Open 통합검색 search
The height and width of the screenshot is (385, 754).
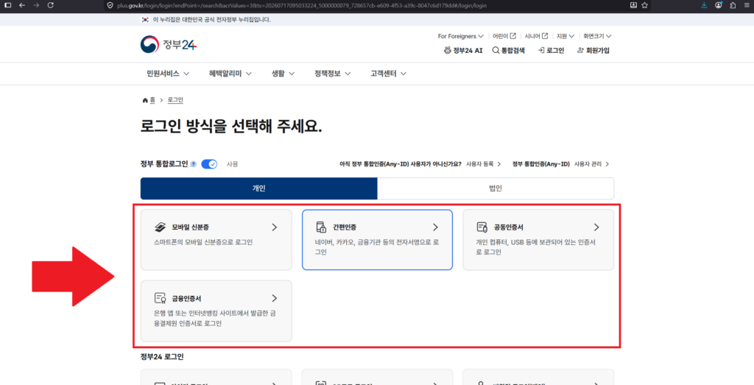[508, 50]
